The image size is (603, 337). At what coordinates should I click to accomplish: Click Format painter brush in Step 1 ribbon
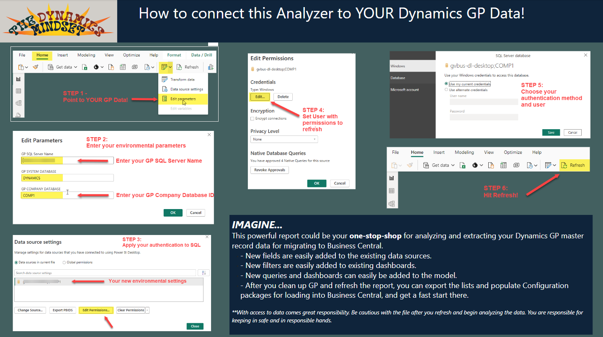click(x=36, y=67)
